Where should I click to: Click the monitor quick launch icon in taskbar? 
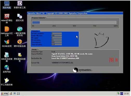pyautogui.click(x=15, y=94)
